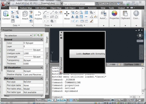Click the query filter funnel icon

(x=31, y=12)
